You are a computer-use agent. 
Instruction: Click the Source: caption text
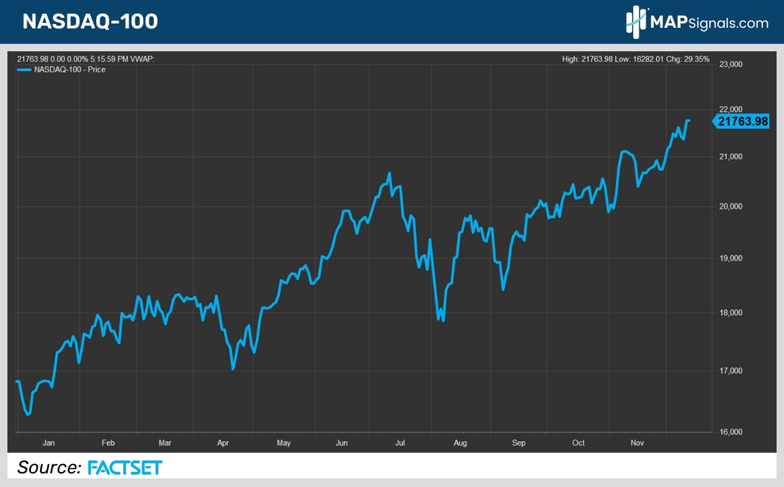pos(49,467)
